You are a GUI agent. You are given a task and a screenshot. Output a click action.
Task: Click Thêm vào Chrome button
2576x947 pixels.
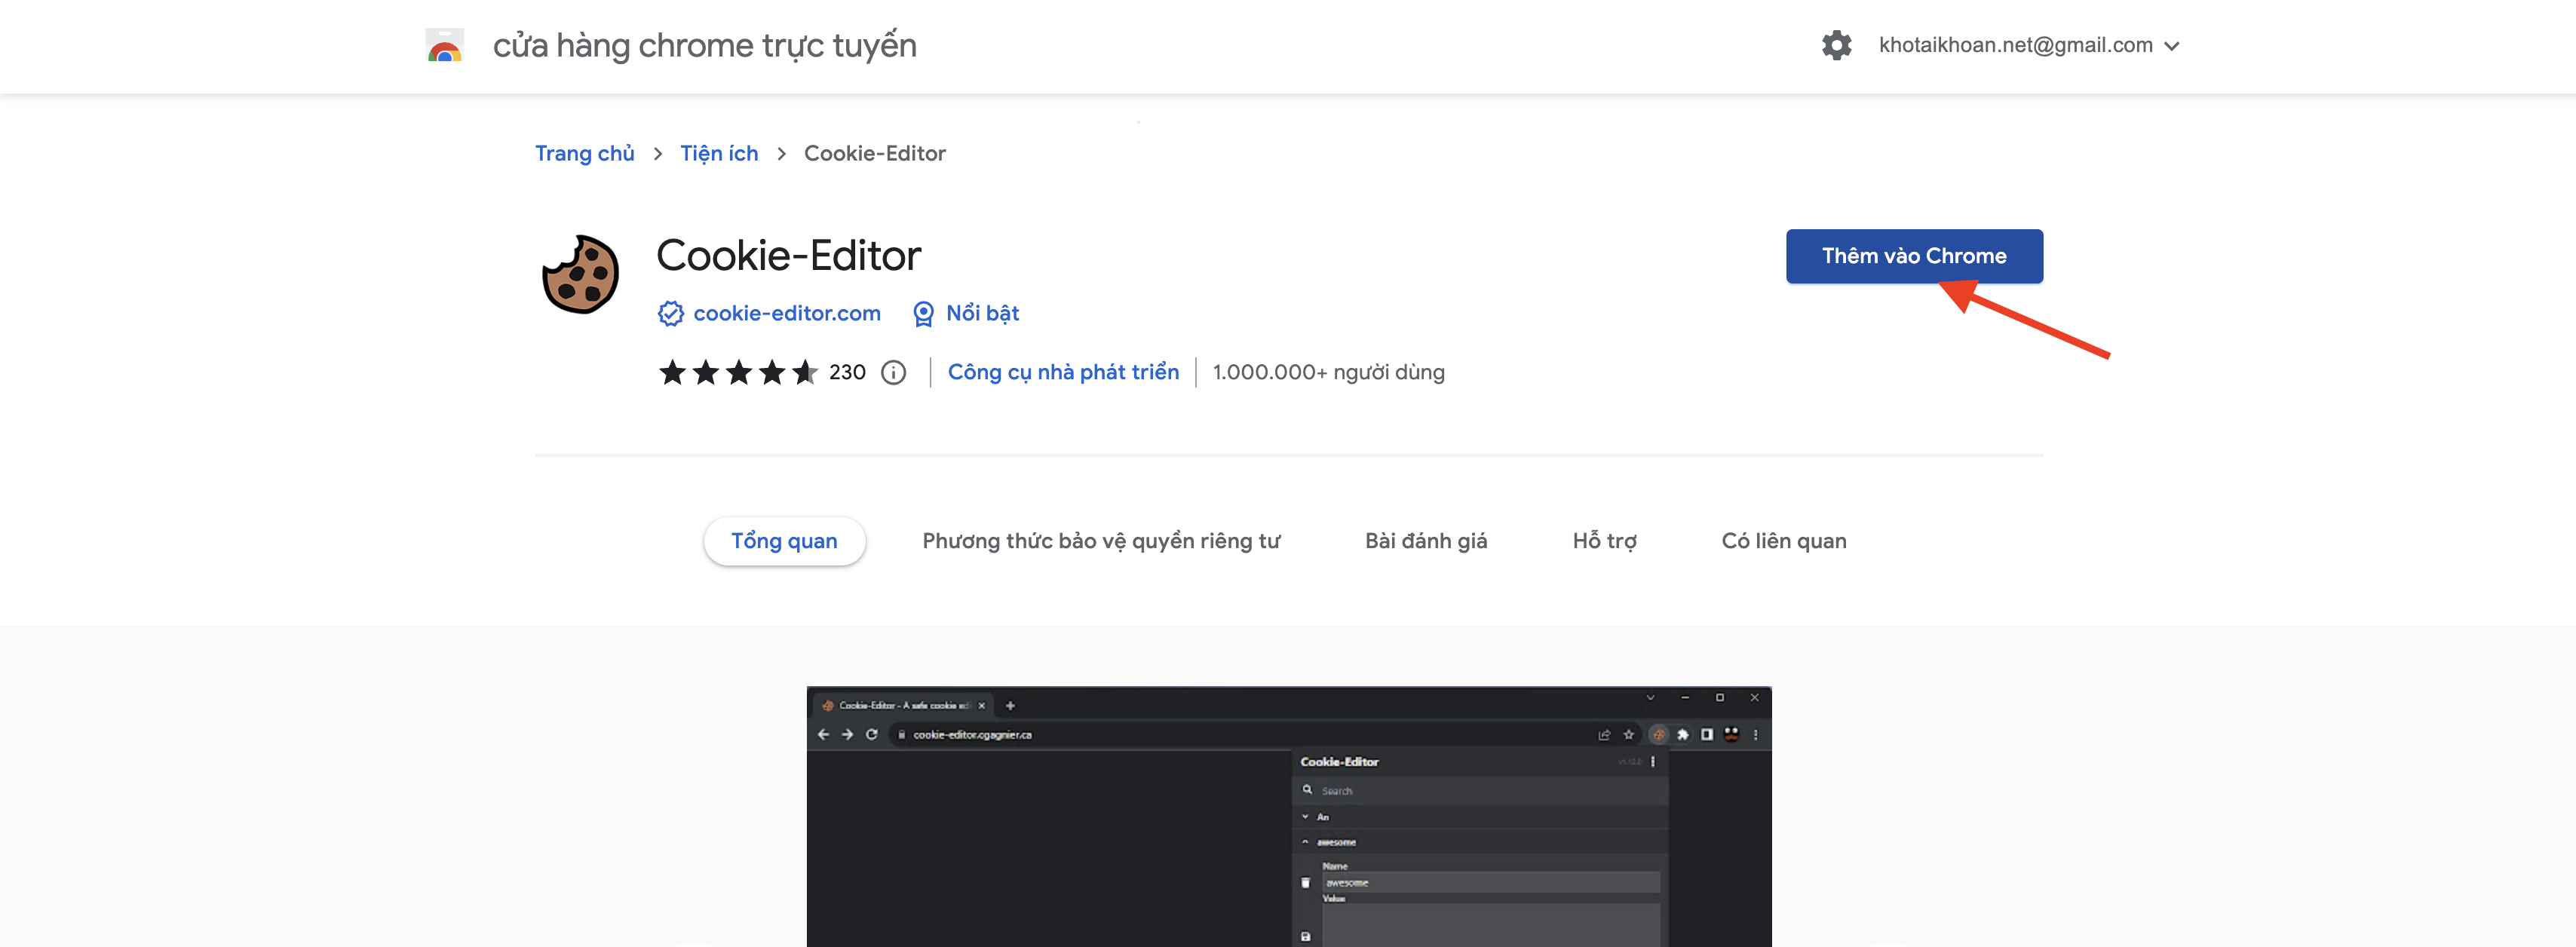1914,256
